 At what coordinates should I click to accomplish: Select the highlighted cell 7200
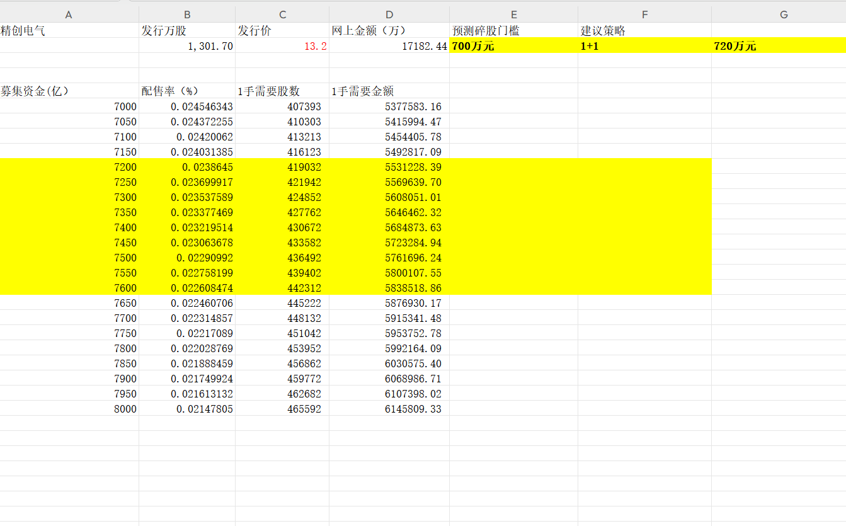(x=69, y=166)
